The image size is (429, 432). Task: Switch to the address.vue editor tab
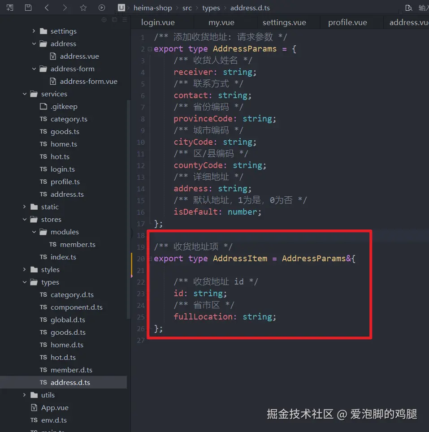(407, 22)
